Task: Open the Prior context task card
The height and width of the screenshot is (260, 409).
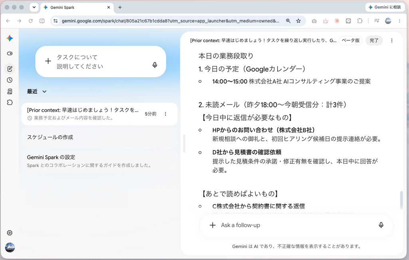Action: pyautogui.click(x=99, y=114)
